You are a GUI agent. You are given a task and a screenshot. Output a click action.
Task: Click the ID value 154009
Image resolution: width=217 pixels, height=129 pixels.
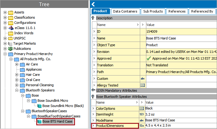(152, 31)
